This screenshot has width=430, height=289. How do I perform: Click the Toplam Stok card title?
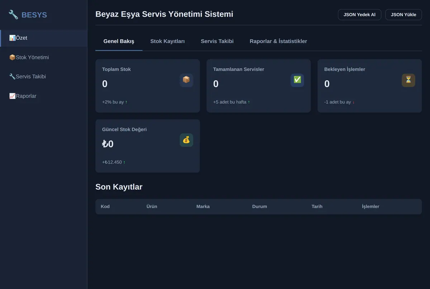point(116,69)
